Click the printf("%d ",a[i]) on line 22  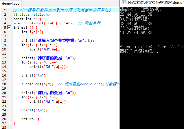click(x=49, y=101)
